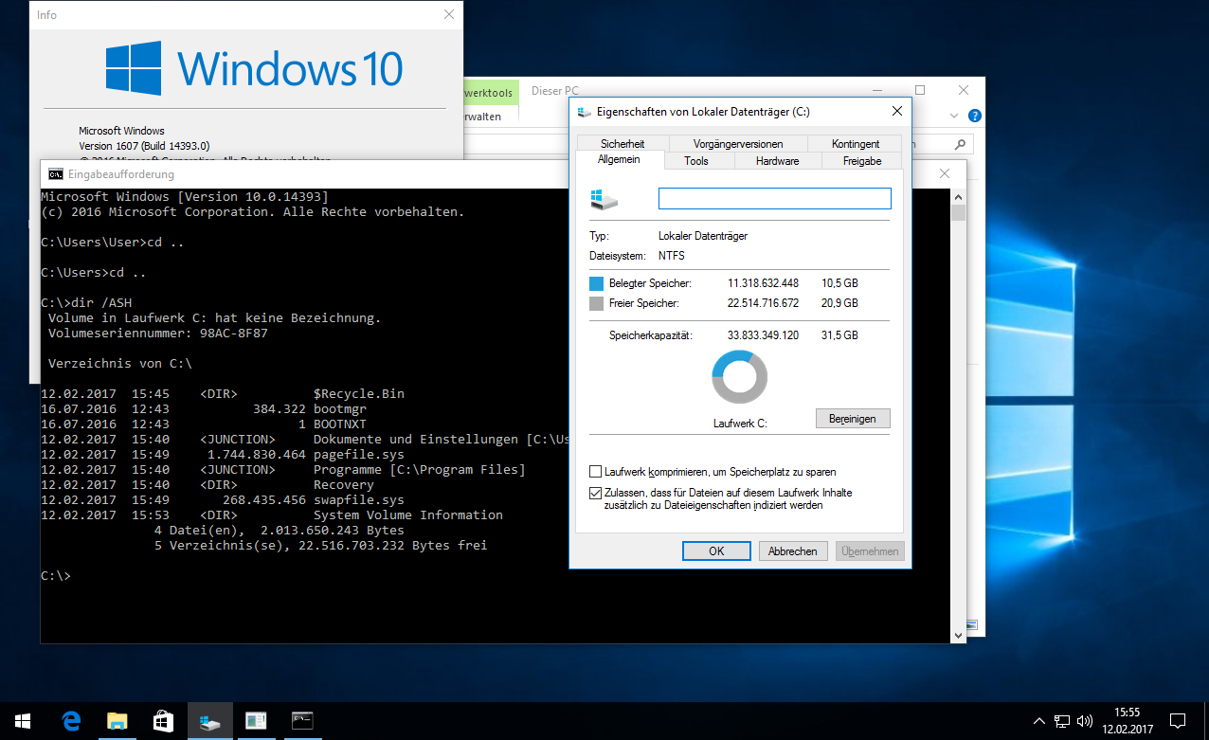1209x740 pixels.
Task: Switch to the Vorgängerversionen tab
Action: (x=738, y=143)
